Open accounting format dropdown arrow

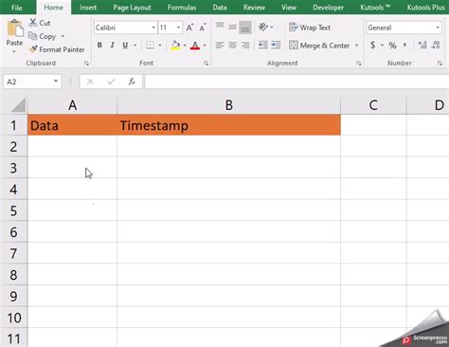382,46
